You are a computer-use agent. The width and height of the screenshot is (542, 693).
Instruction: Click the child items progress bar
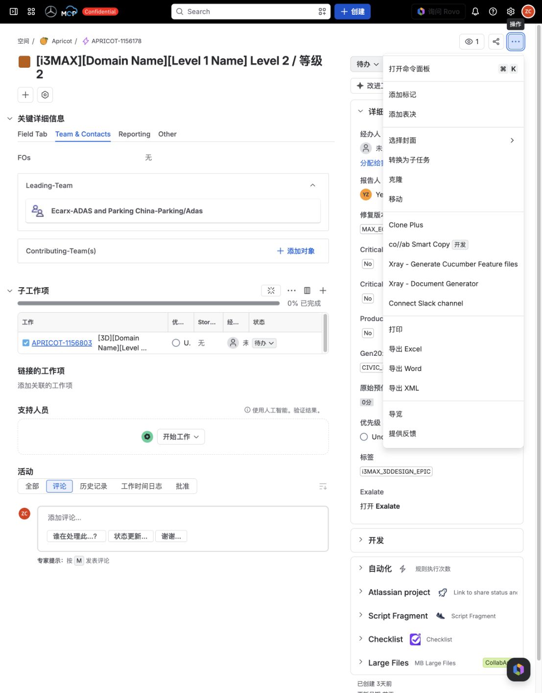(148, 303)
